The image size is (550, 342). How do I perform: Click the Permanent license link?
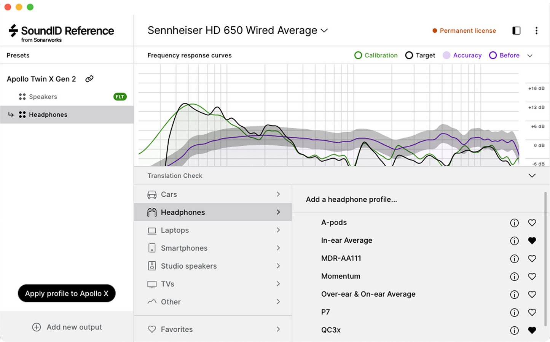tap(467, 30)
